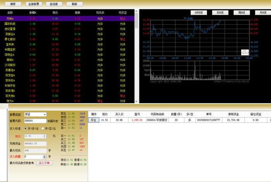Open the 自选股 watchlist
This screenshot has width=271, height=182.
click(x=54, y=4)
